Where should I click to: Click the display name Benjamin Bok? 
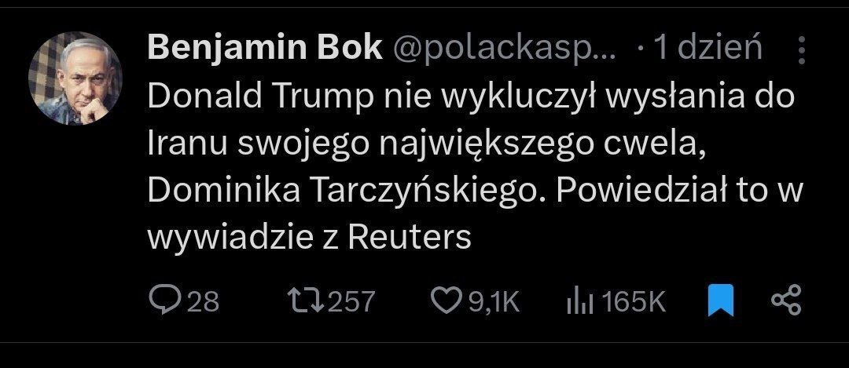coord(264,49)
